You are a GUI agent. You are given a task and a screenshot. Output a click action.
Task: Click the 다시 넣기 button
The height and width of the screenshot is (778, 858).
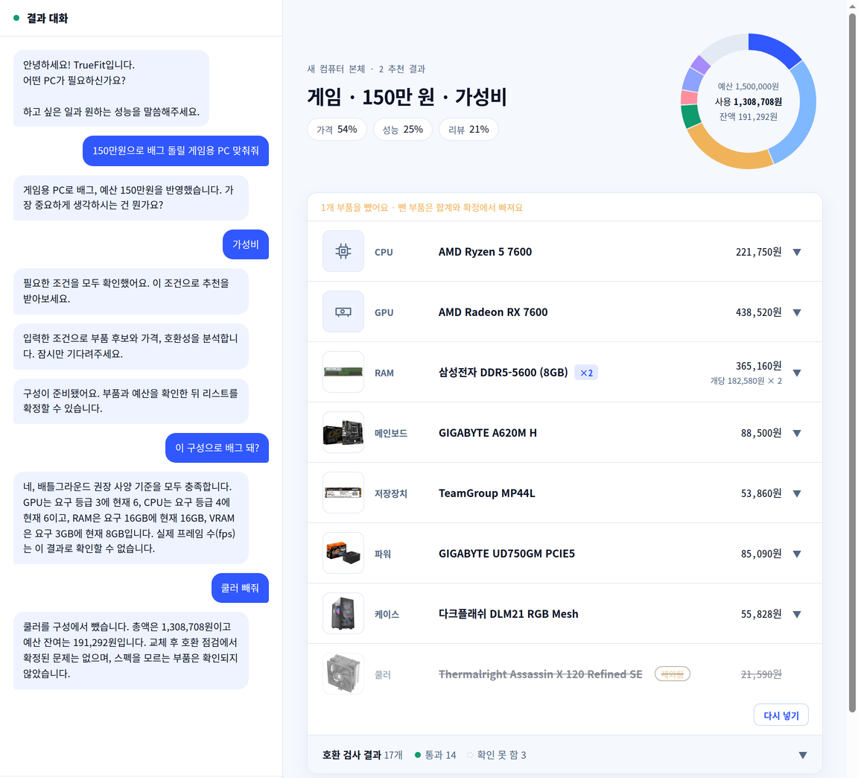[x=781, y=715]
